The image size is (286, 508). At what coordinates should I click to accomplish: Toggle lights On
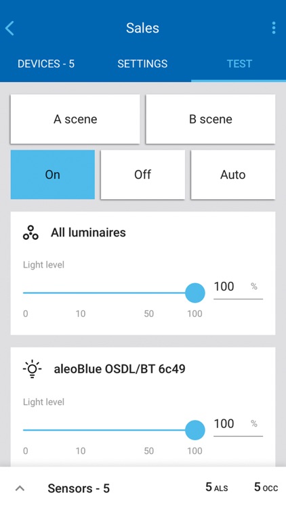click(x=53, y=174)
